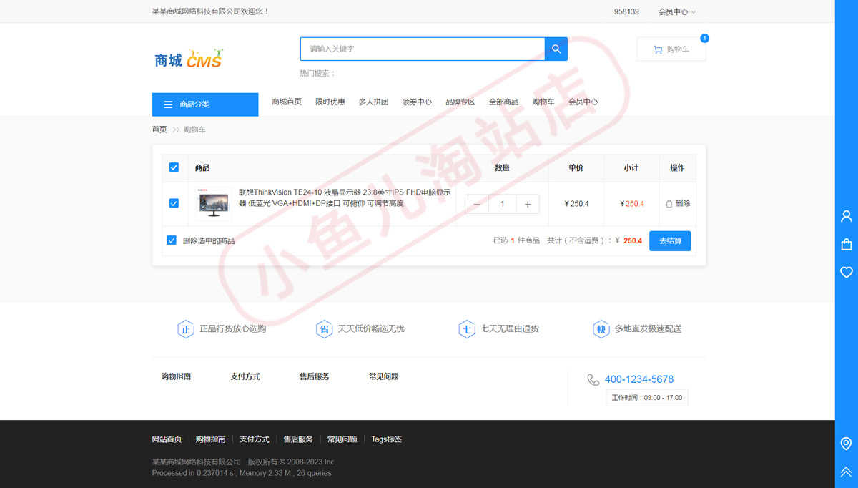Expand the 商品分类 category menu

205,104
